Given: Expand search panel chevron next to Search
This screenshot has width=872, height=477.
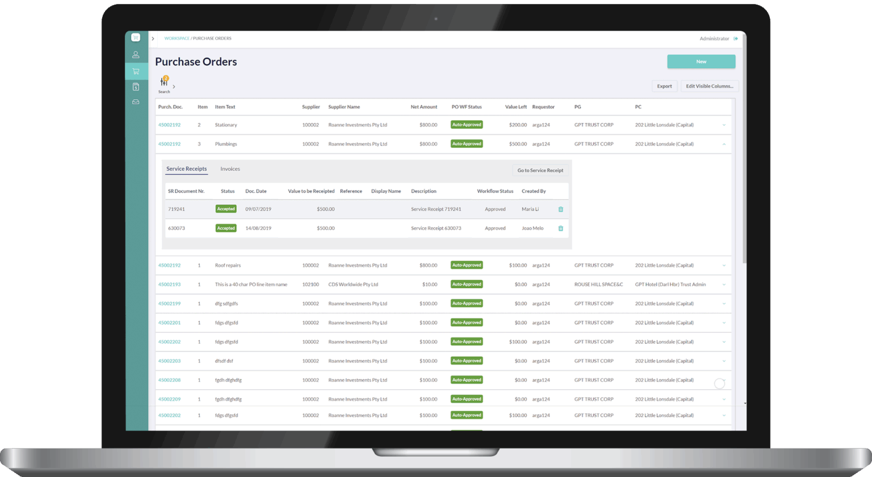Looking at the screenshot, I should point(174,87).
